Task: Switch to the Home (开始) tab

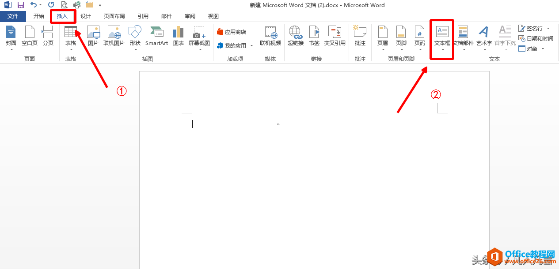Action: point(39,16)
